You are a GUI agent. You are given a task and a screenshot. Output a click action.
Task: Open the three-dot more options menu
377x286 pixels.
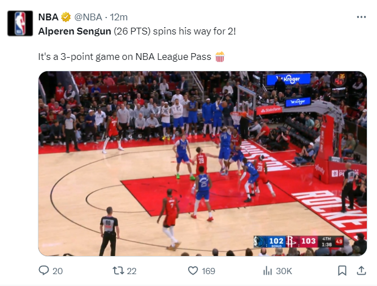point(361,17)
